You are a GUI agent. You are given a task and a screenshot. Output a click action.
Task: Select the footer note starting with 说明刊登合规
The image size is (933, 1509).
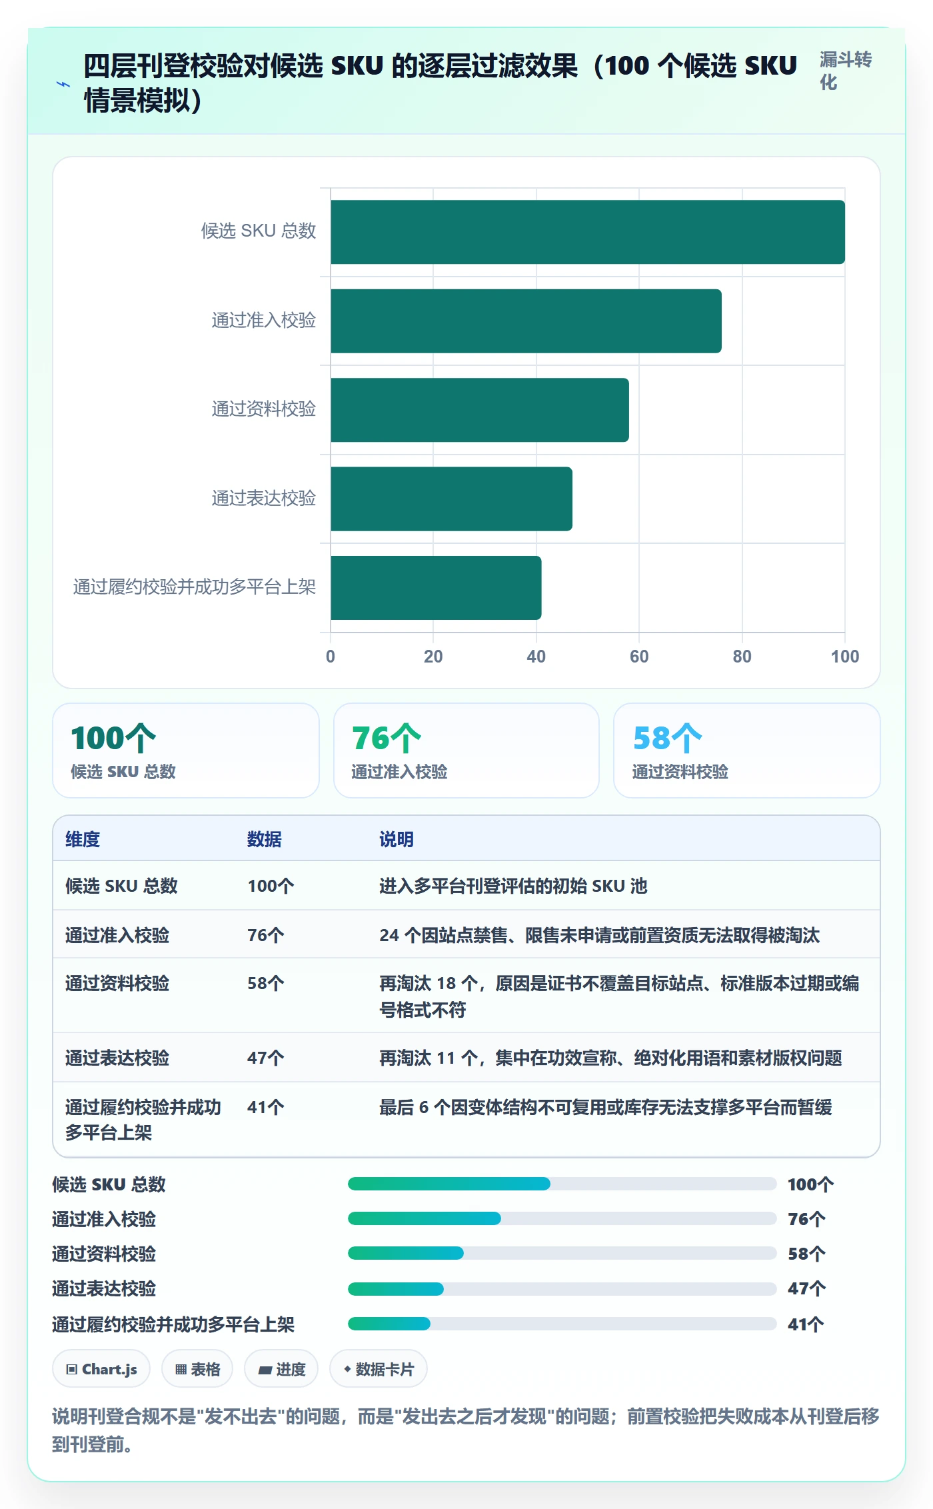point(466,1430)
